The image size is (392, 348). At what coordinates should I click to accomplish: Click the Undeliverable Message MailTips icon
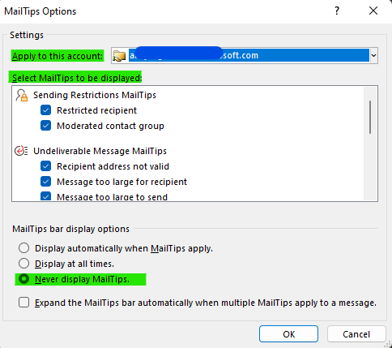(21, 151)
